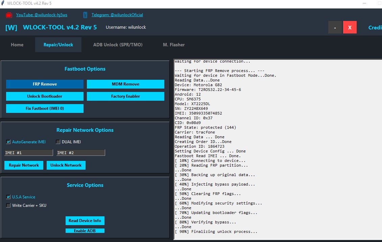This screenshot has width=382, height=242.
Task: Click the Enable ADB button
Action: tap(85, 231)
